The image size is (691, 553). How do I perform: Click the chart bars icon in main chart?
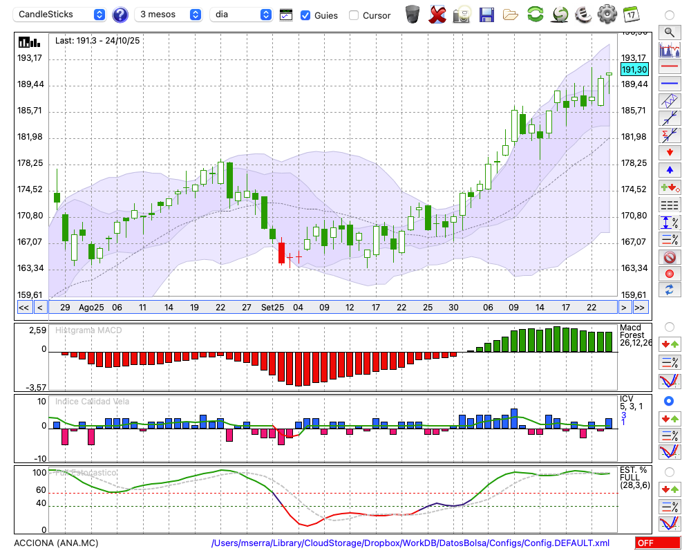(x=29, y=42)
